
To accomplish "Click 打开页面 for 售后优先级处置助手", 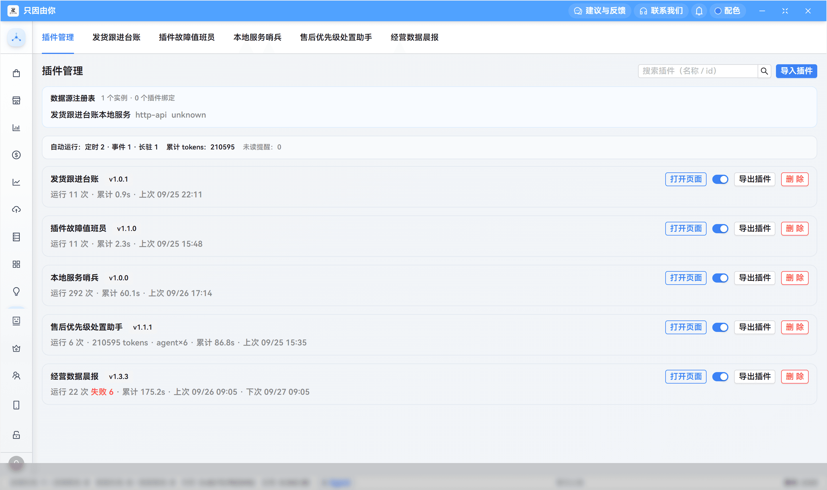I will click(x=685, y=327).
